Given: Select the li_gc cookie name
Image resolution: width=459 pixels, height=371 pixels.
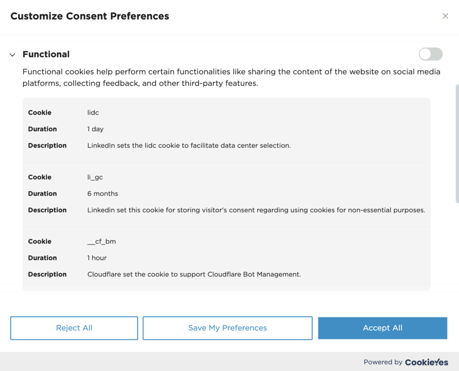Looking at the screenshot, I should click(x=95, y=177).
